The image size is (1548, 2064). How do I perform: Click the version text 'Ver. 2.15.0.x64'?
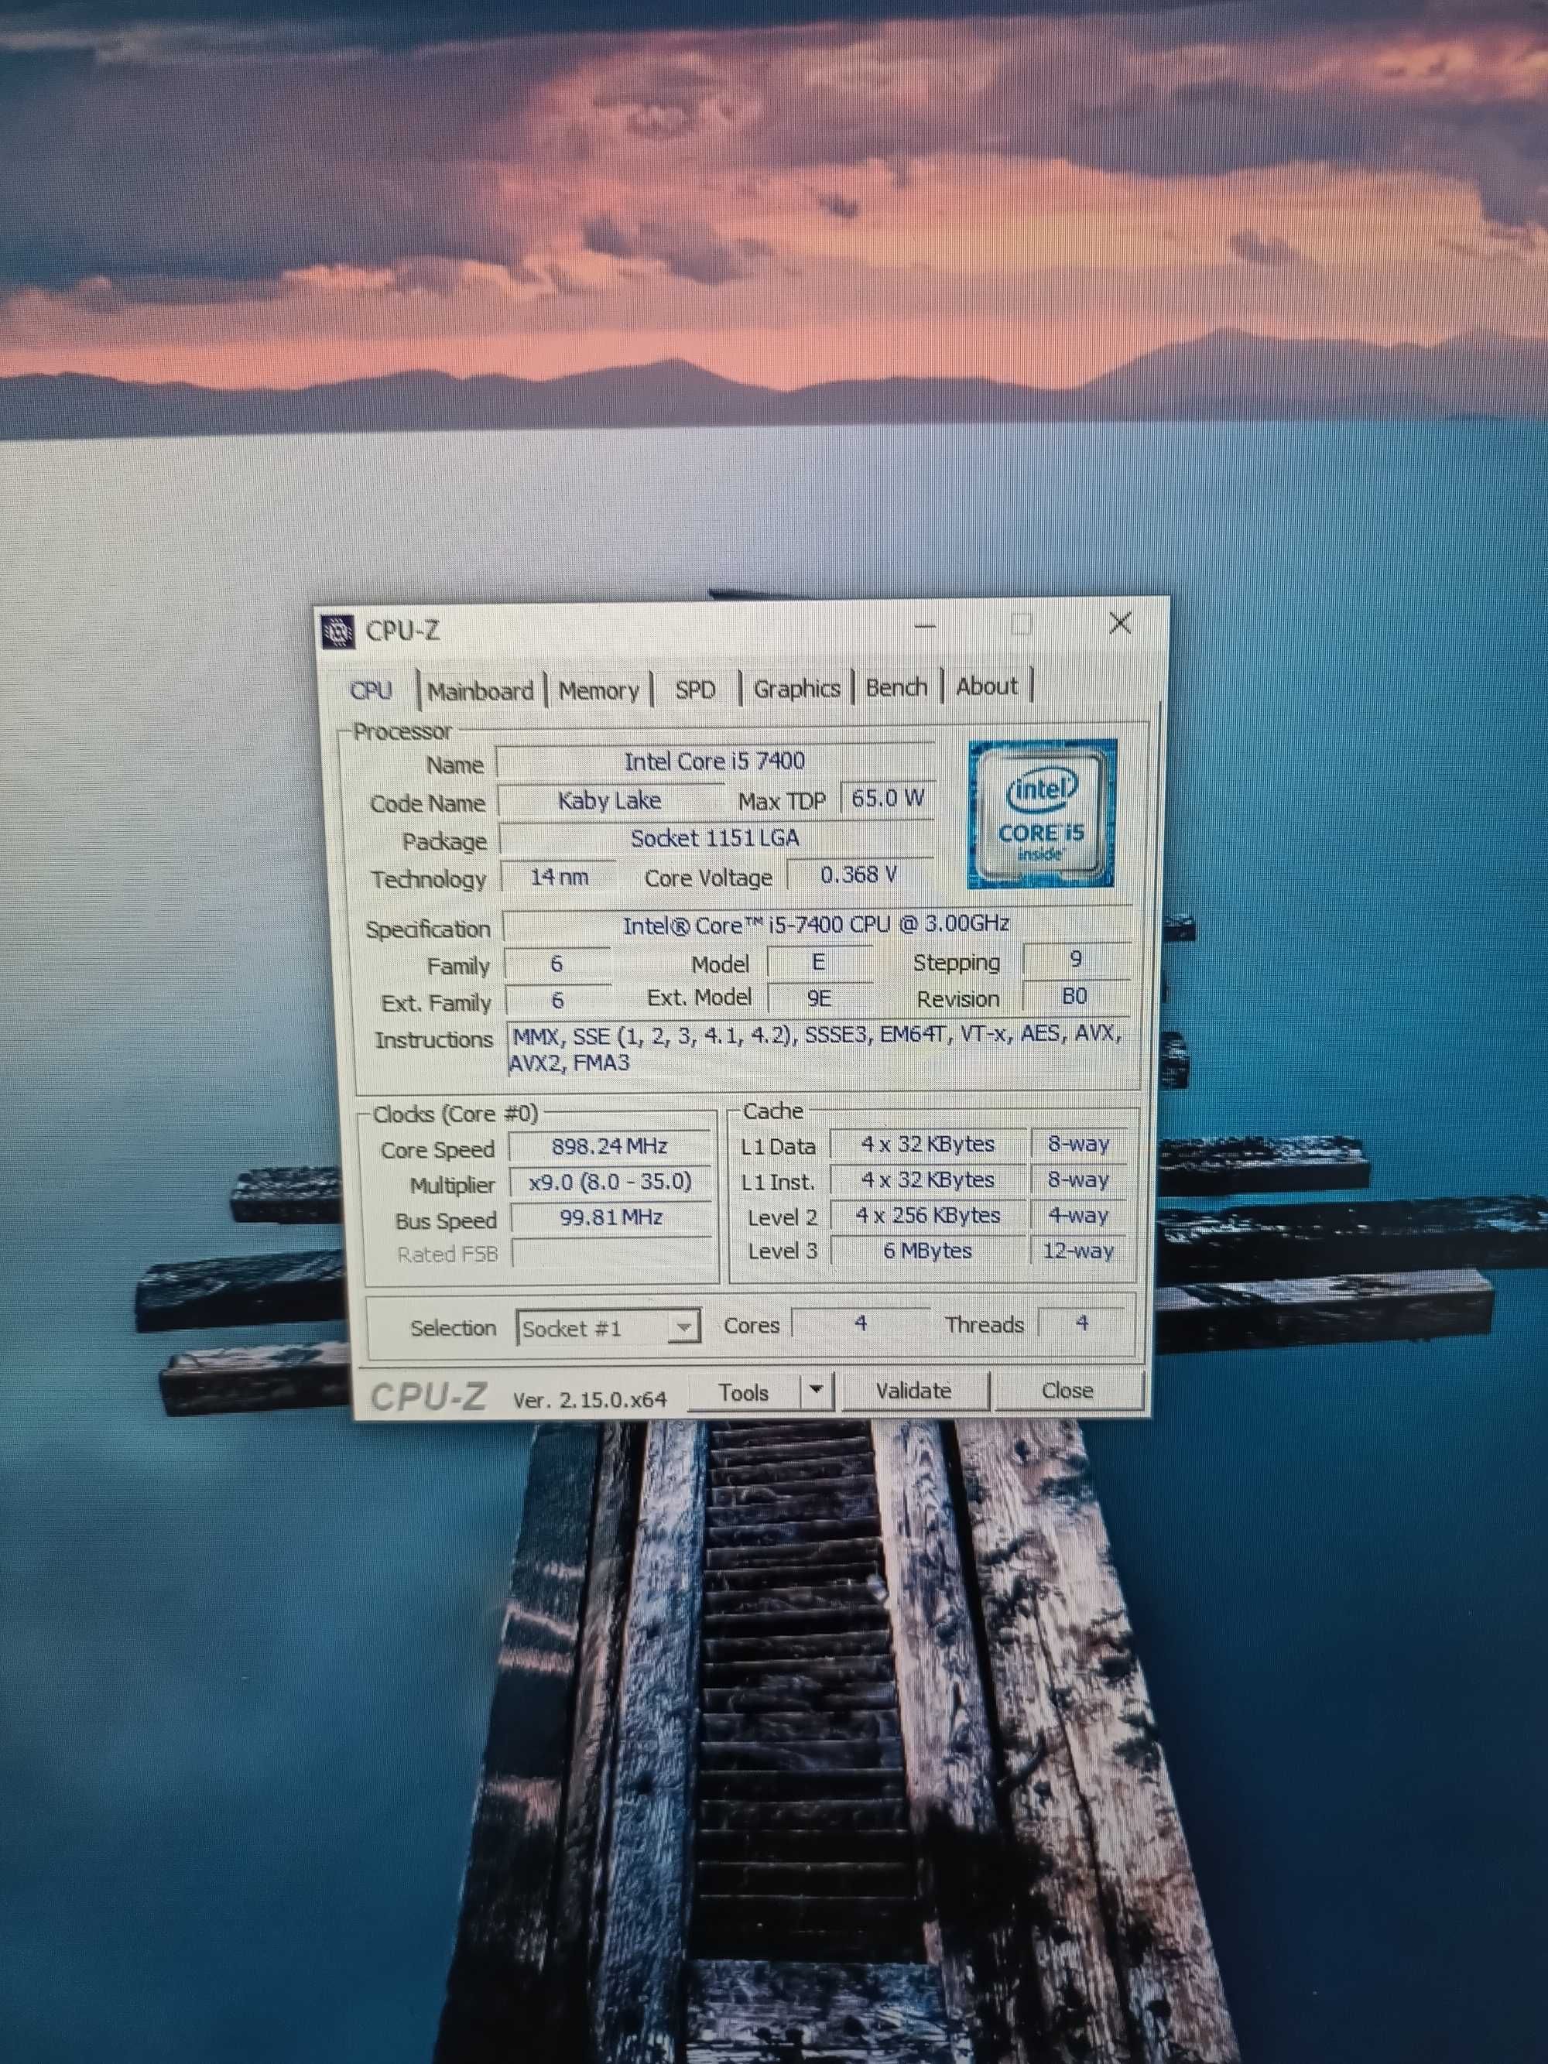tap(590, 1400)
